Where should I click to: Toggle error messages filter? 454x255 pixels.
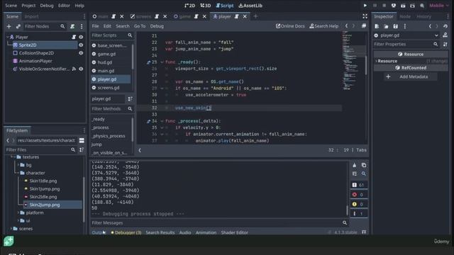point(358,195)
